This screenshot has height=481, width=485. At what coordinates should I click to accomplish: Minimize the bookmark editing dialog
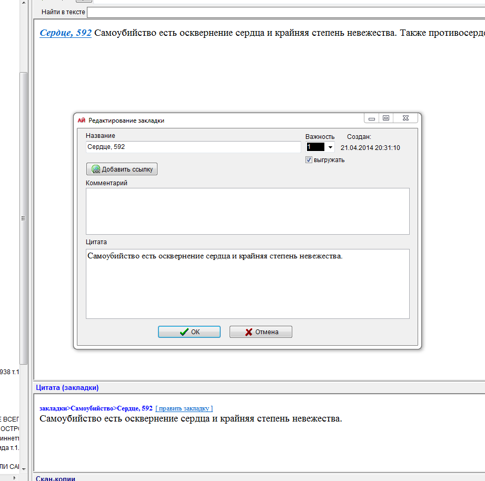(x=372, y=118)
